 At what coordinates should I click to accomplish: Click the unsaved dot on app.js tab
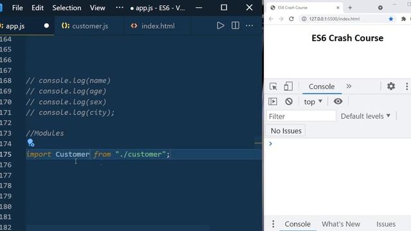pyautogui.click(x=46, y=26)
